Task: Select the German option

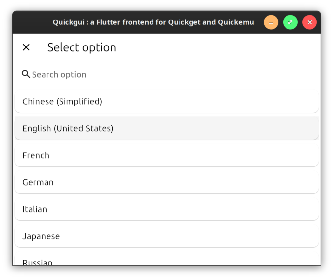Action: [166, 182]
